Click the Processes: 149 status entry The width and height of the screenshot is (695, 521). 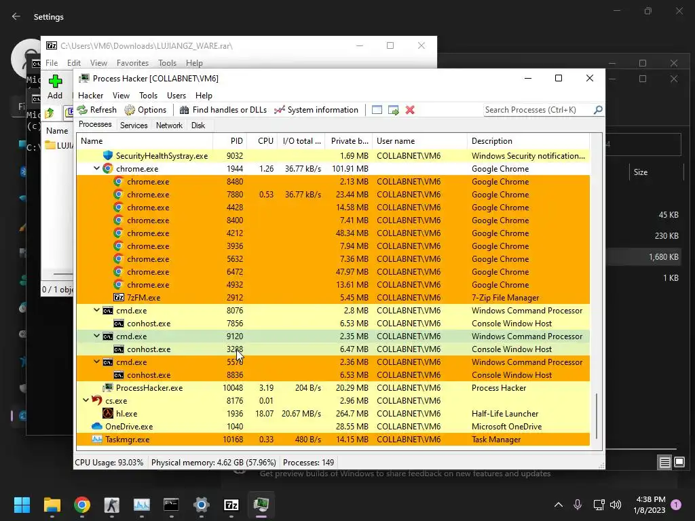pos(309,462)
